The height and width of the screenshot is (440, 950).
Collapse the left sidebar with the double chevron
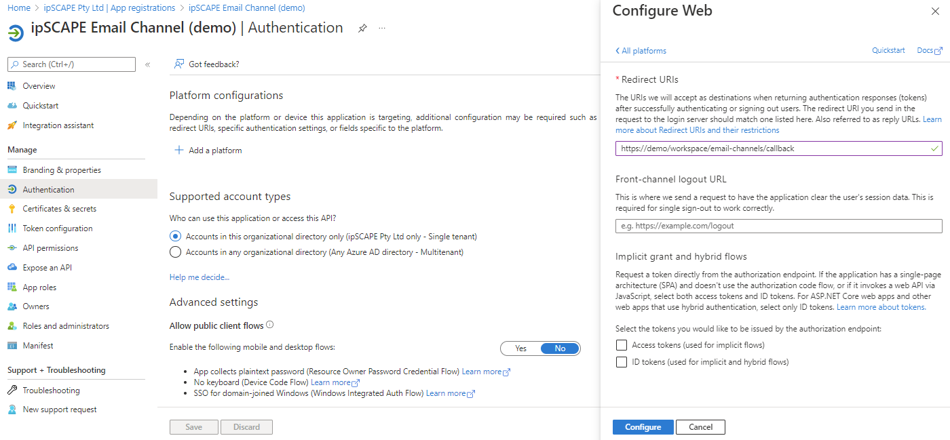[147, 64]
